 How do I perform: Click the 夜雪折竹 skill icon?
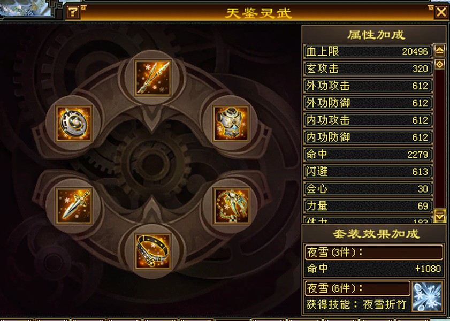(x=427, y=296)
